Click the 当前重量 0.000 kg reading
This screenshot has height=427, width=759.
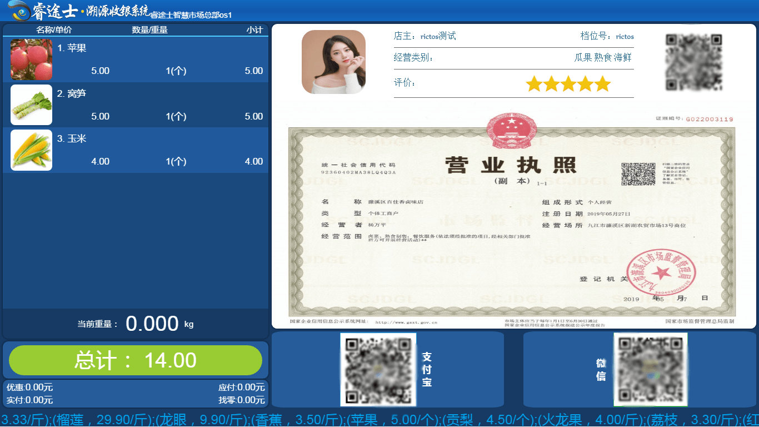tap(136, 324)
